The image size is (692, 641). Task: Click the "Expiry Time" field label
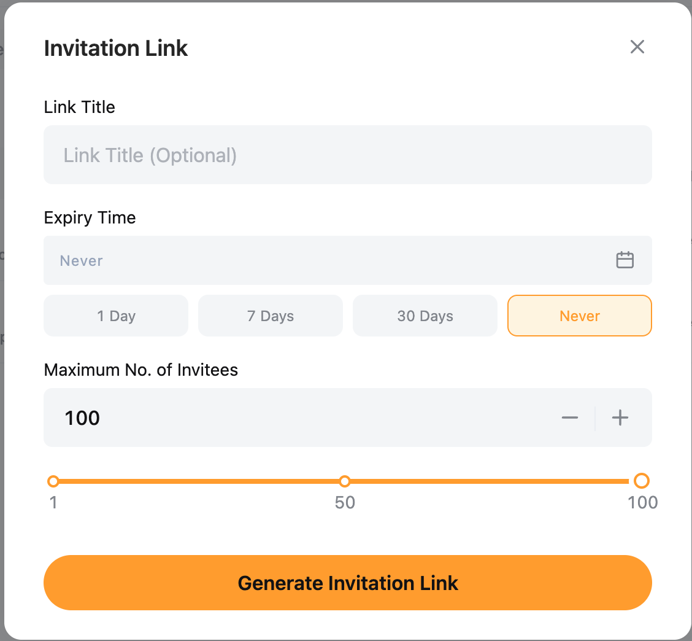click(x=90, y=218)
